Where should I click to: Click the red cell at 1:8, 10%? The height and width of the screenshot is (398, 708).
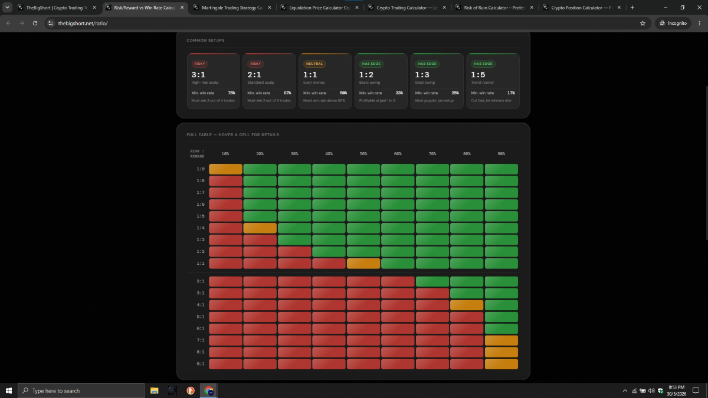tap(225, 181)
